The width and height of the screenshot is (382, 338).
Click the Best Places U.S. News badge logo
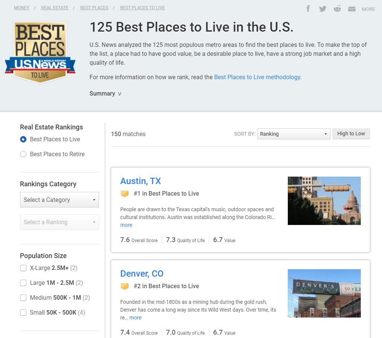click(x=40, y=52)
